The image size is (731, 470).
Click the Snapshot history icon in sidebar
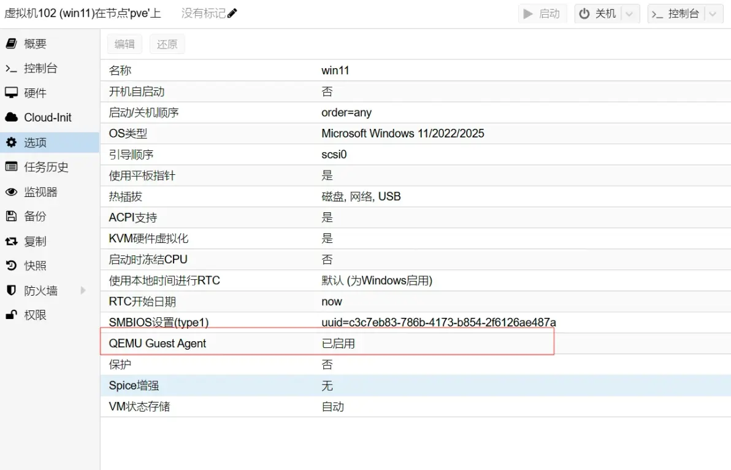[11, 266]
